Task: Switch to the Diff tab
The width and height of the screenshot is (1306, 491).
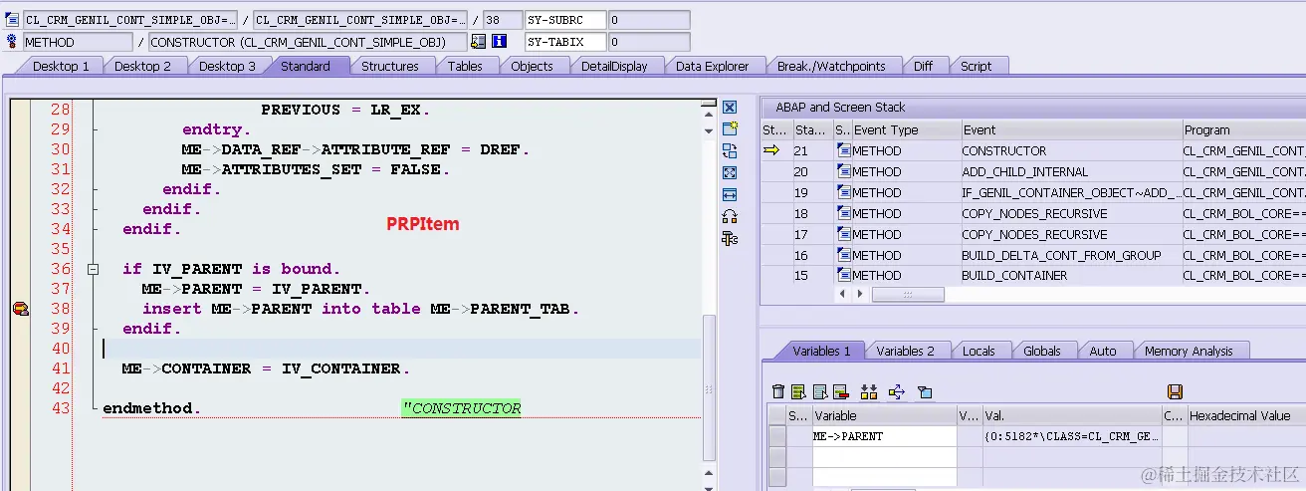Action: coord(924,66)
